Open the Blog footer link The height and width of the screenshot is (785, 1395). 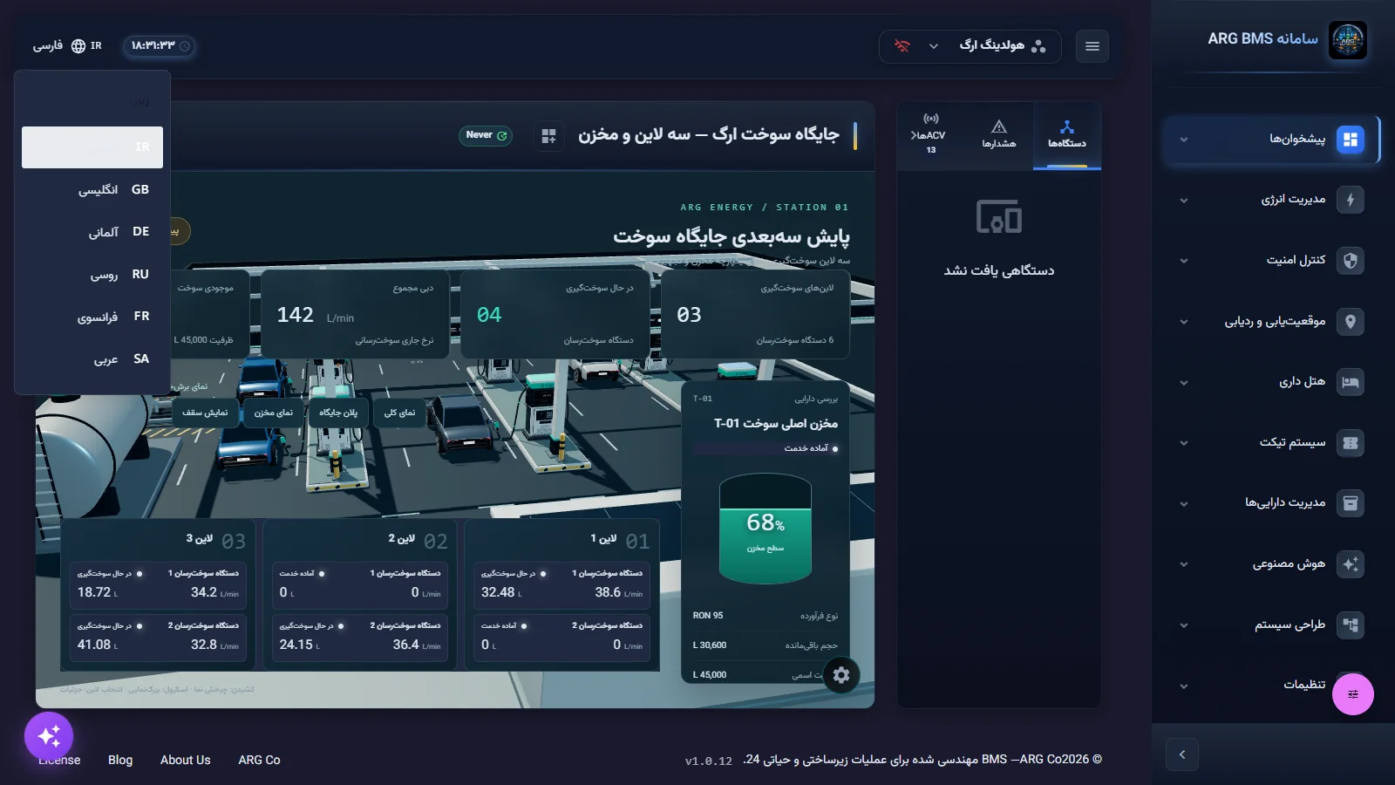point(120,760)
